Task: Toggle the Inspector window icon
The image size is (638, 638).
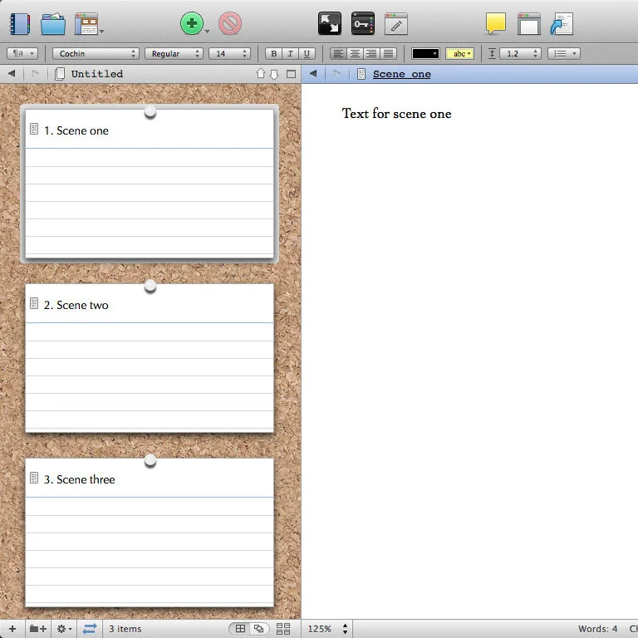Action: click(529, 23)
